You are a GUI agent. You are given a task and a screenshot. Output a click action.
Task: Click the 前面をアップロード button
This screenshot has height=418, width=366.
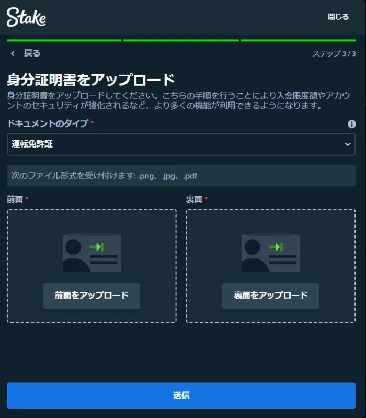click(92, 296)
